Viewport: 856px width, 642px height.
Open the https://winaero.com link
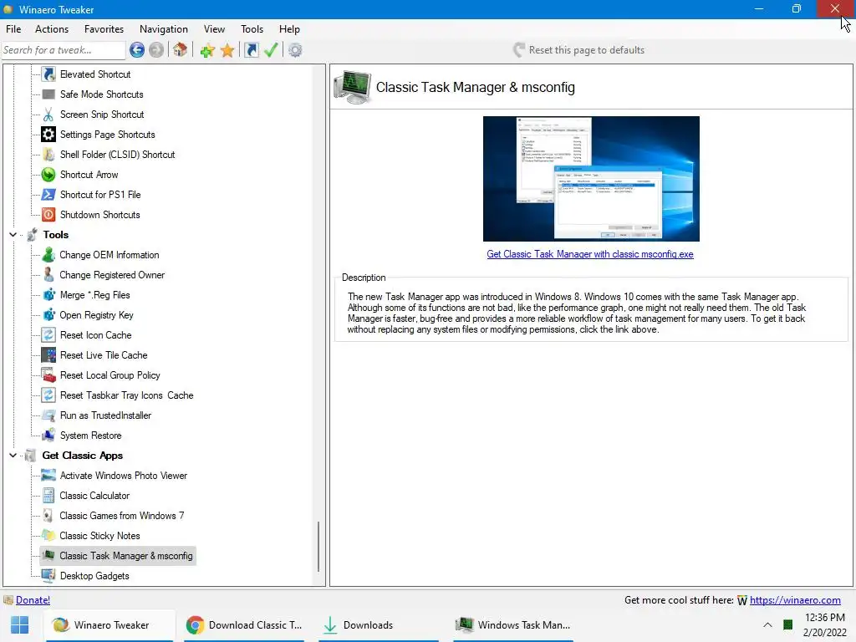pyautogui.click(x=795, y=600)
